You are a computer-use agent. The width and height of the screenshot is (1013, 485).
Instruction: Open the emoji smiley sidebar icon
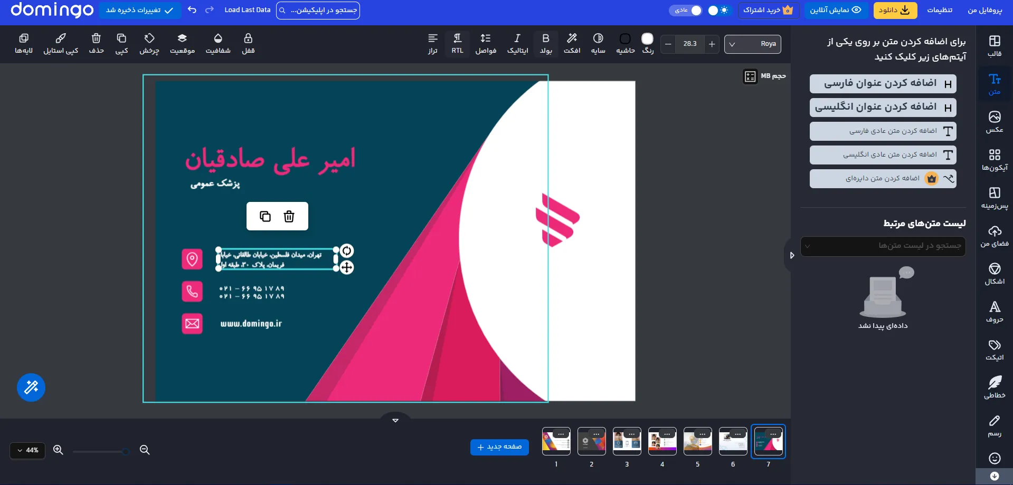[x=995, y=458]
